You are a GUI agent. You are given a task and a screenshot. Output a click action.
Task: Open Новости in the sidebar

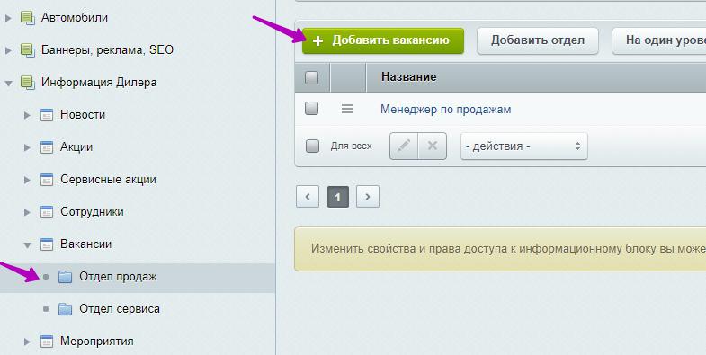[x=83, y=115]
